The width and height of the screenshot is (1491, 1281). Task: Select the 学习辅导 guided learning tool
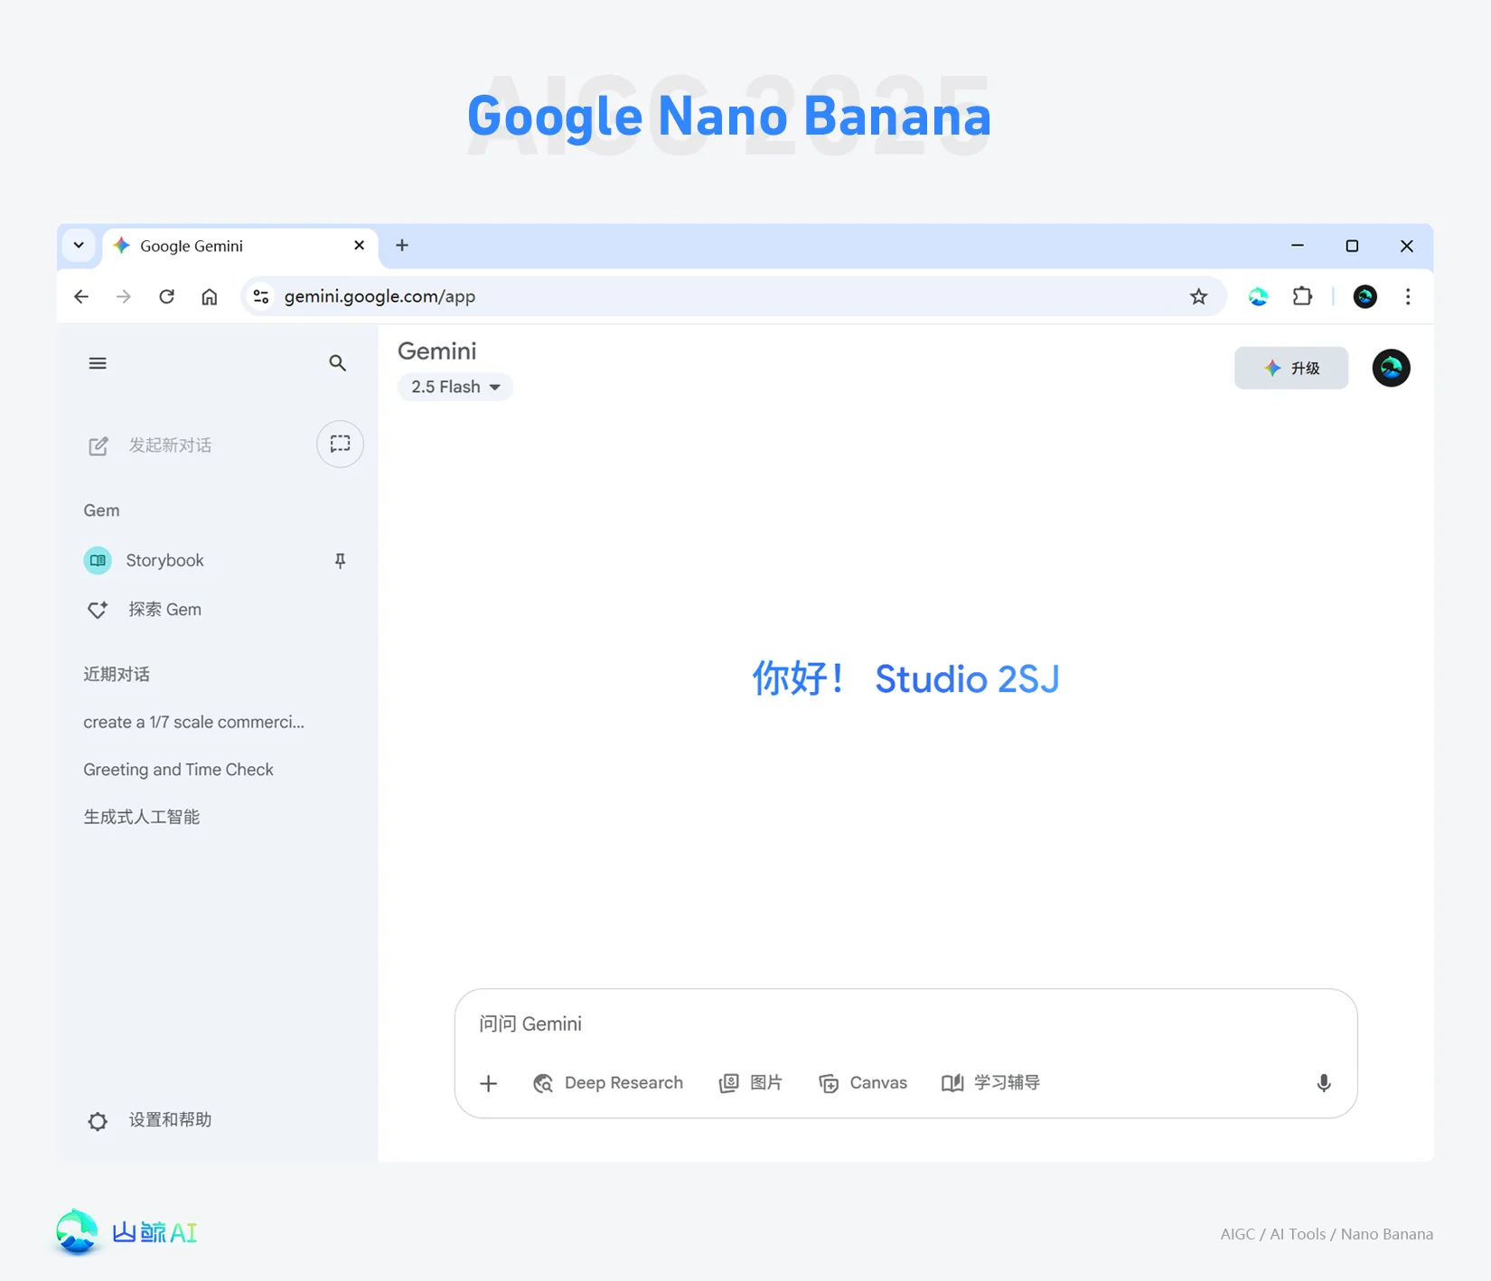[990, 1083]
